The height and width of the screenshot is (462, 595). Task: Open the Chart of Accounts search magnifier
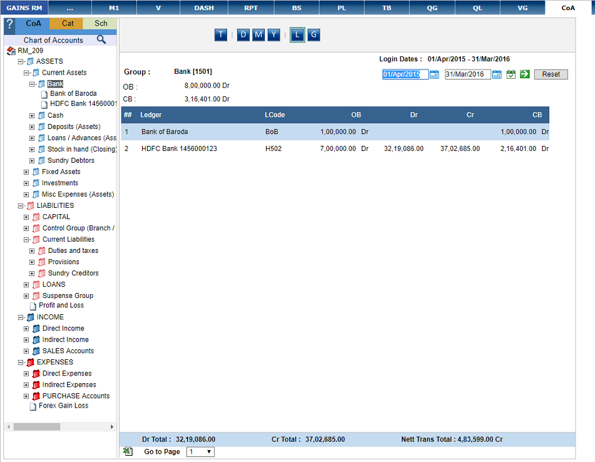tap(101, 39)
